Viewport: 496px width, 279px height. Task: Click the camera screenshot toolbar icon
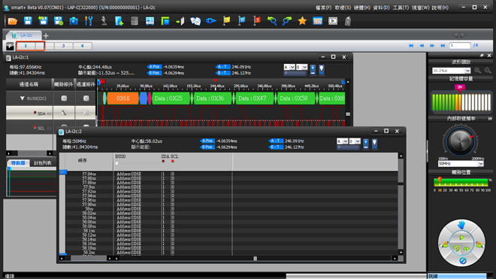coord(74,21)
